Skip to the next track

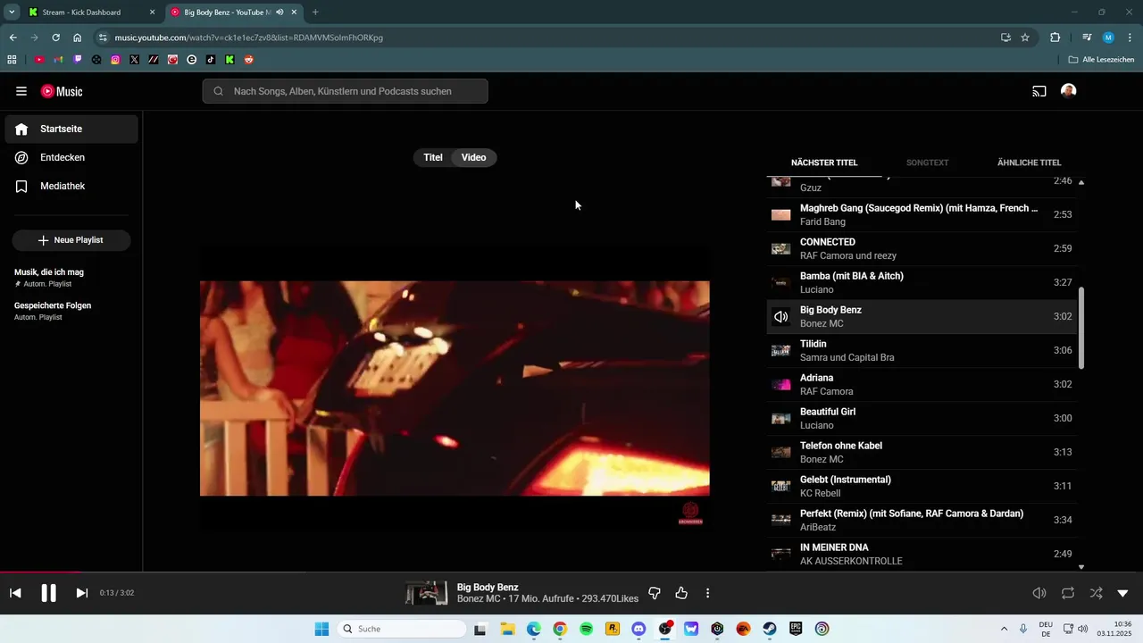click(x=81, y=593)
